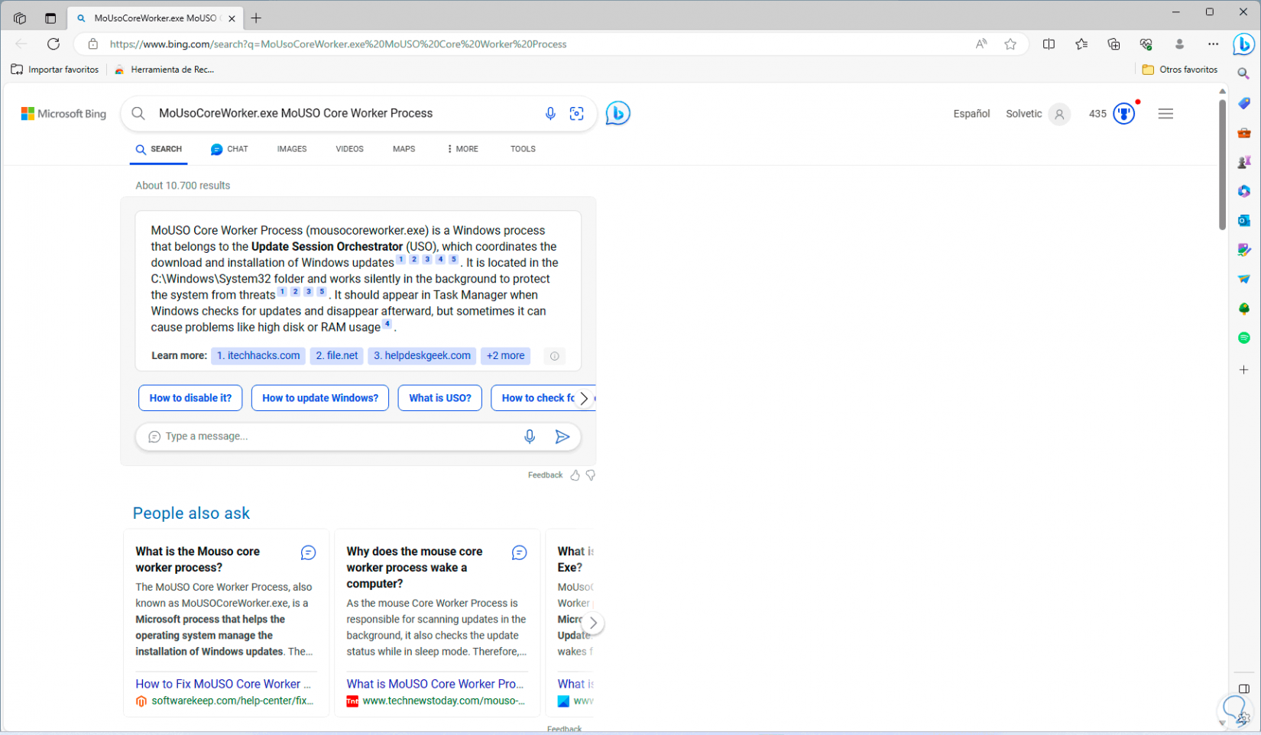Viewport: 1261px width, 735px height.
Task: Click the magnifier icon inside the Bing search box
Action: tap(138, 114)
